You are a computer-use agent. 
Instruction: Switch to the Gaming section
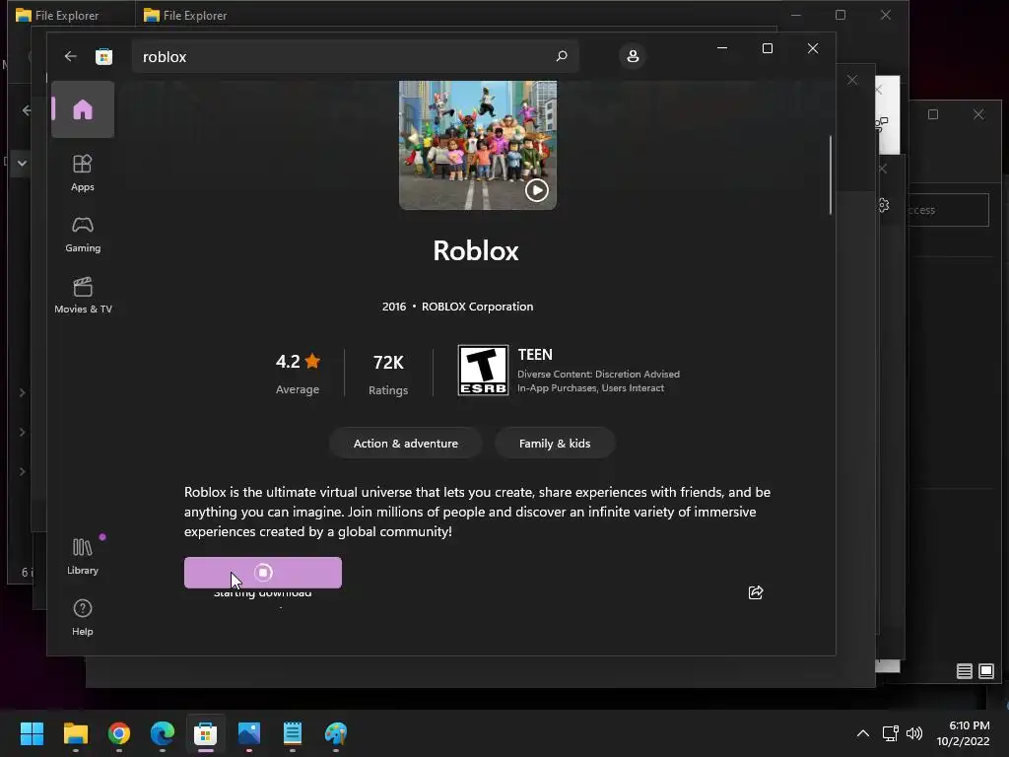[83, 234]
